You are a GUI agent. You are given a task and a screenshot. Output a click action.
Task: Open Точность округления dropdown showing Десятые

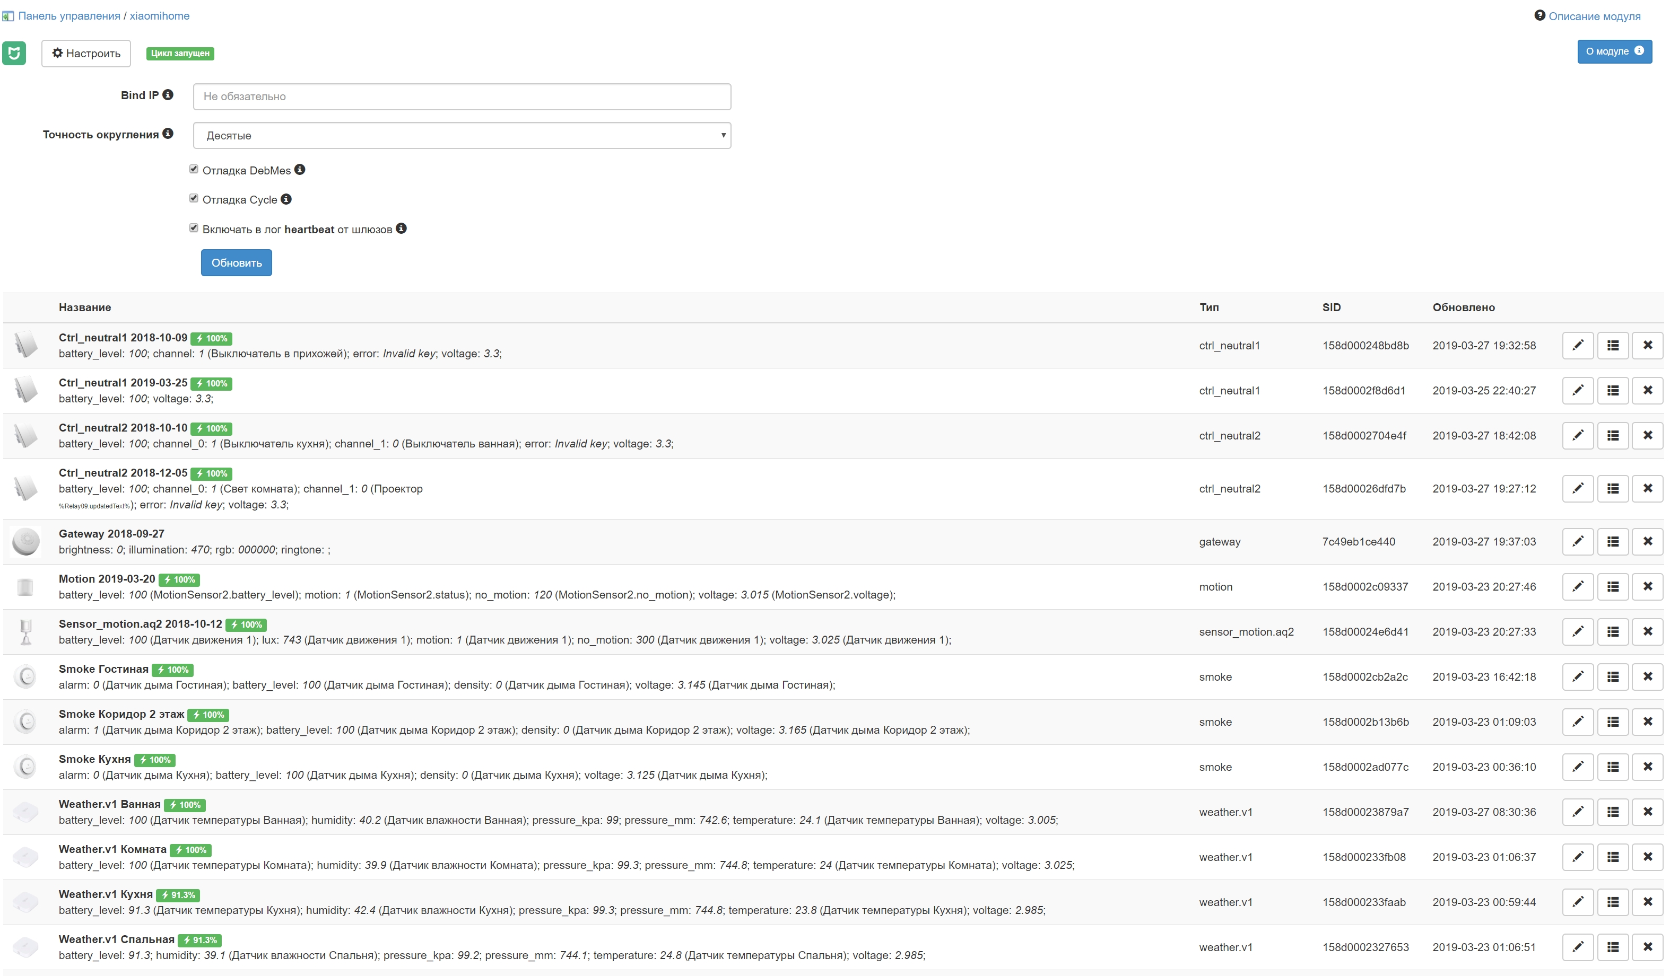[461, 136]
